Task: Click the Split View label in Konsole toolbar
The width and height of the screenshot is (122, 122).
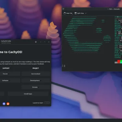Action: (x=81, y=13)
